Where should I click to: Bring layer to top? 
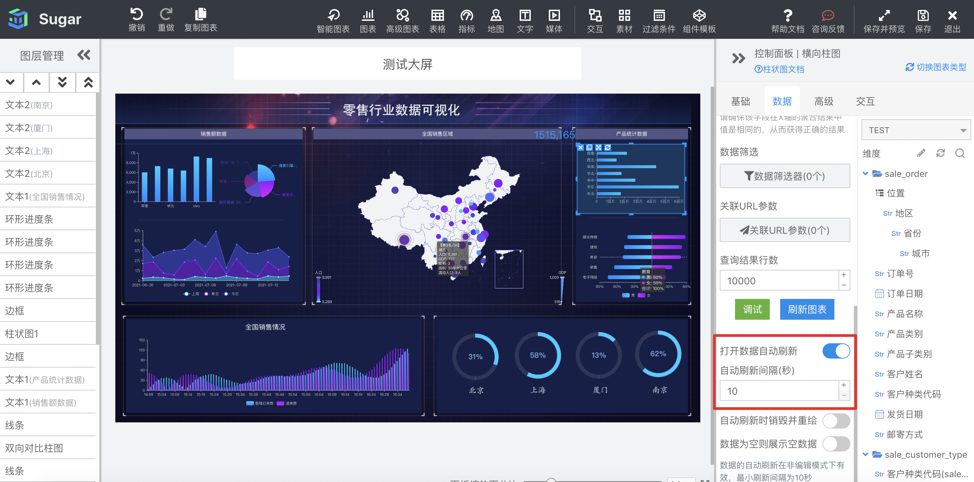[x=88, y=82]
